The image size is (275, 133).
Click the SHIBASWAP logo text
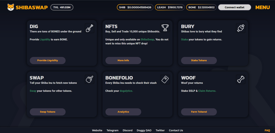point(32,8)
